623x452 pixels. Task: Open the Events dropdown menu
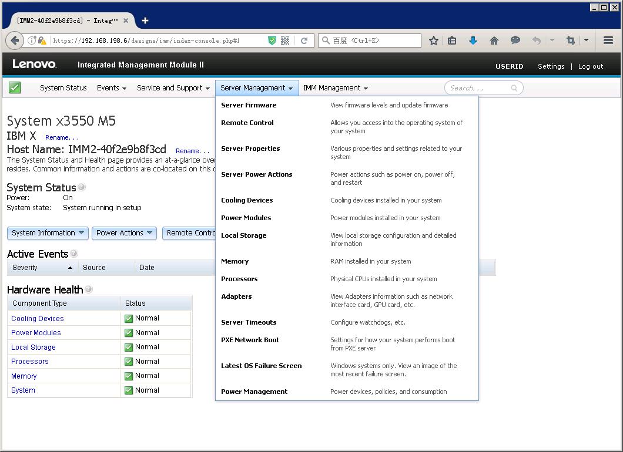111,88
